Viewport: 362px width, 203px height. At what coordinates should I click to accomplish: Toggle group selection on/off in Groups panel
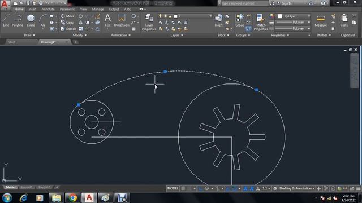248,29
